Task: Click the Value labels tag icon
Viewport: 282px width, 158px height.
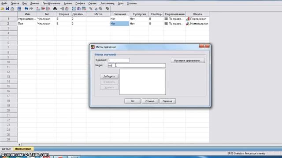Action: [x=91, y=9]
